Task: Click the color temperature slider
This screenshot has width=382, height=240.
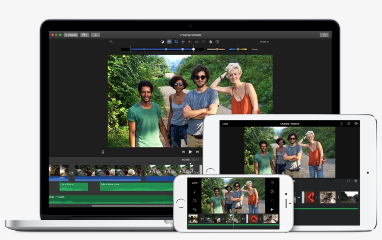Action: pyautogui.click(x=238, y=49)
